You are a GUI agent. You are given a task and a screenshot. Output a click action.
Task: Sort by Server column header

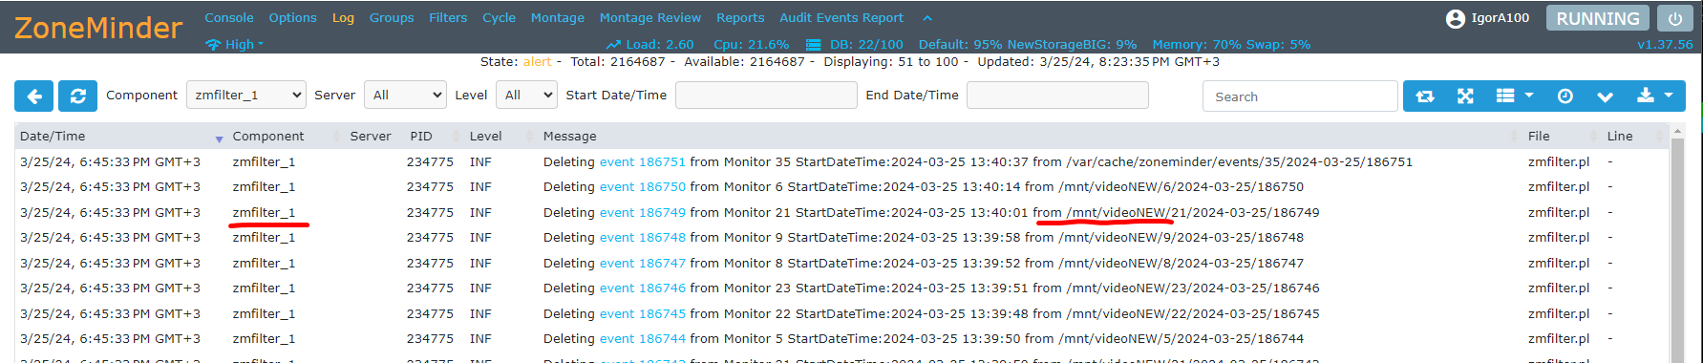(371, 136)
